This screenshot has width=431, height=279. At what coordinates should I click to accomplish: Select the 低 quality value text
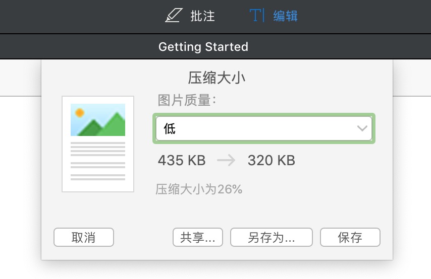pos(170,128)
